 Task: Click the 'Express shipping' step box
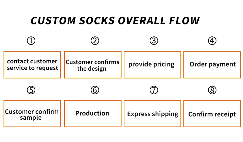tap(152, 114)
